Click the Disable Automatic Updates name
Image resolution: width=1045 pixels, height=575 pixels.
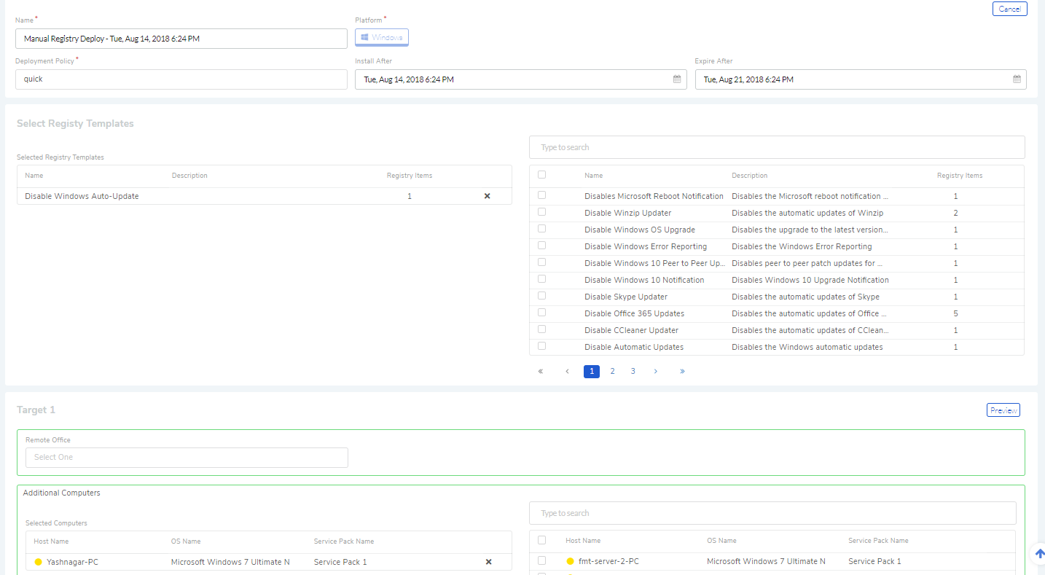(x=634, y=347)
